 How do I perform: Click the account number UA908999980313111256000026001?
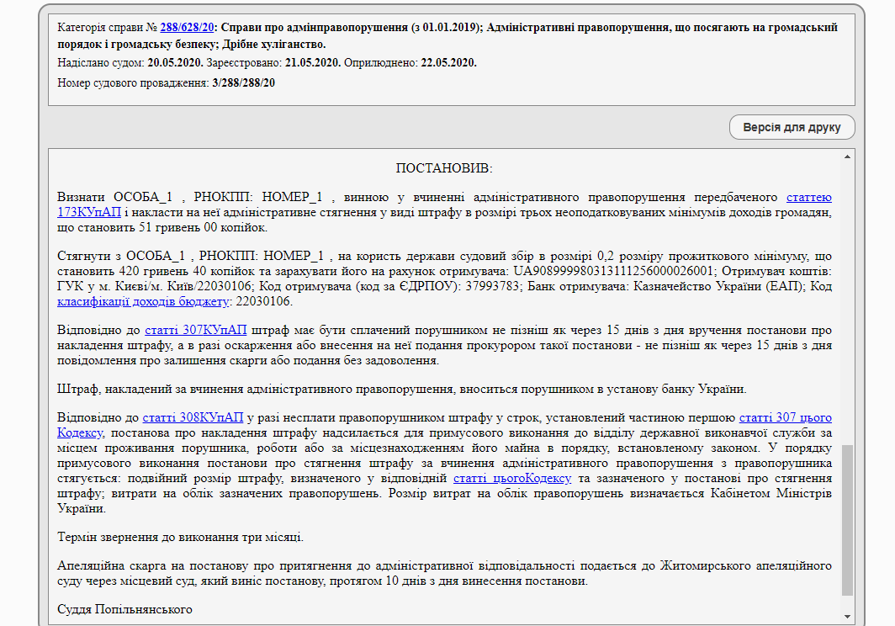(615, 271)
